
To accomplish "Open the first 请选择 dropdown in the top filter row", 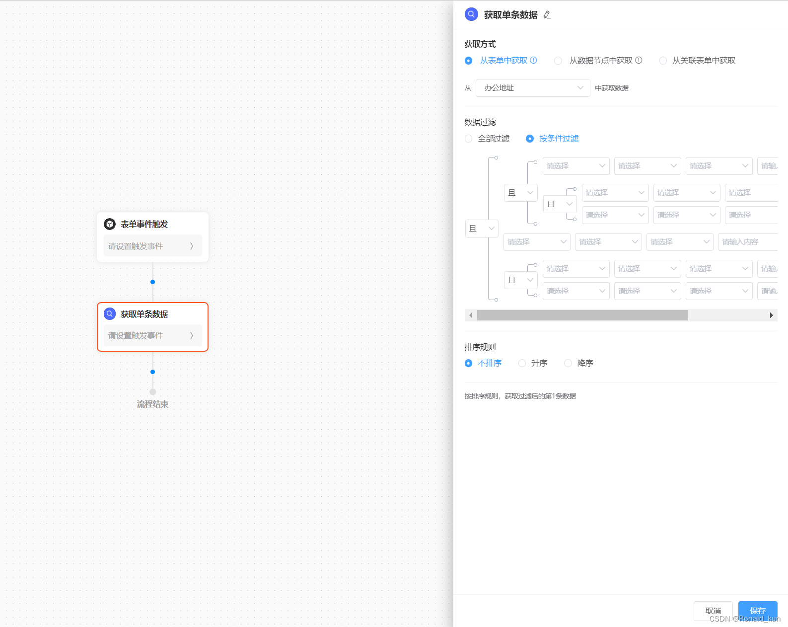I will [x=576, y=166].
